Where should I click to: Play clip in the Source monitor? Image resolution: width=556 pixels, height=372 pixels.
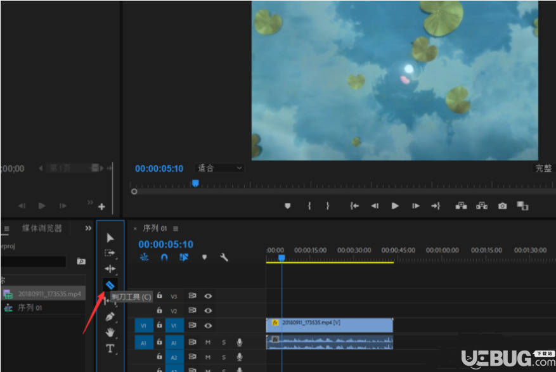[42, 206]
